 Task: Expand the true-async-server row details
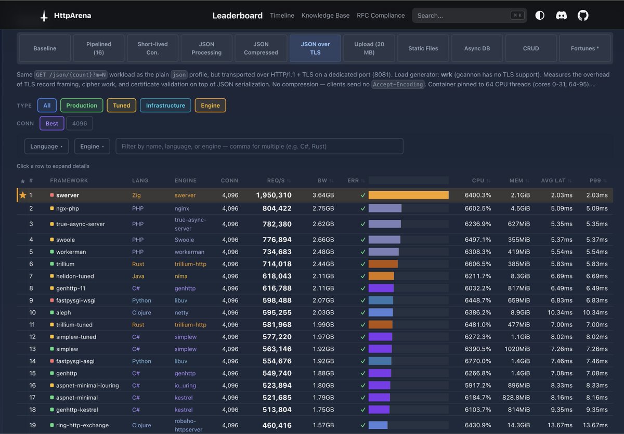click(315, 224)
